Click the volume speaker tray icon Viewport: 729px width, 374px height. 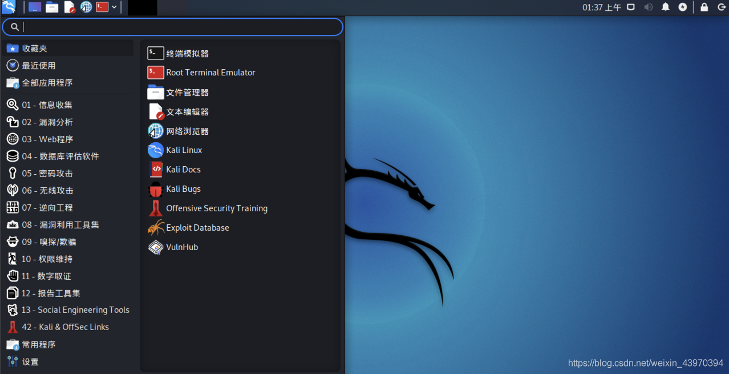tap(649, 7)
